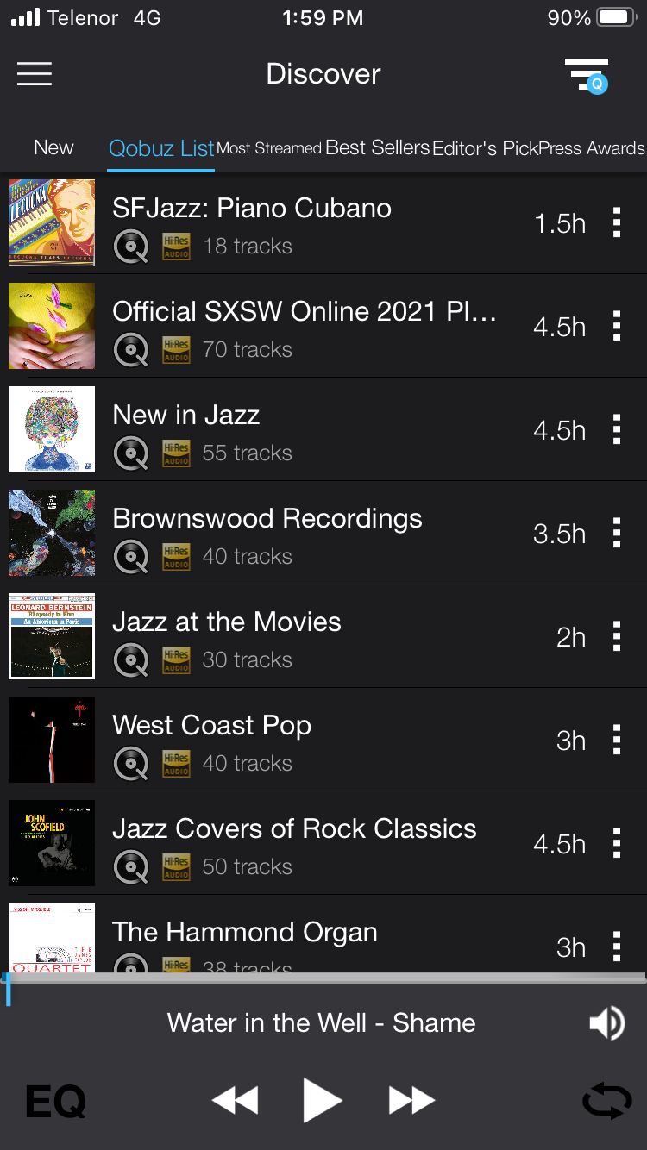Image resolution: width=647 pixels, height=1150 pixels.
Task: Tap the Official SXSW Online album artwork
Action: 52,326
